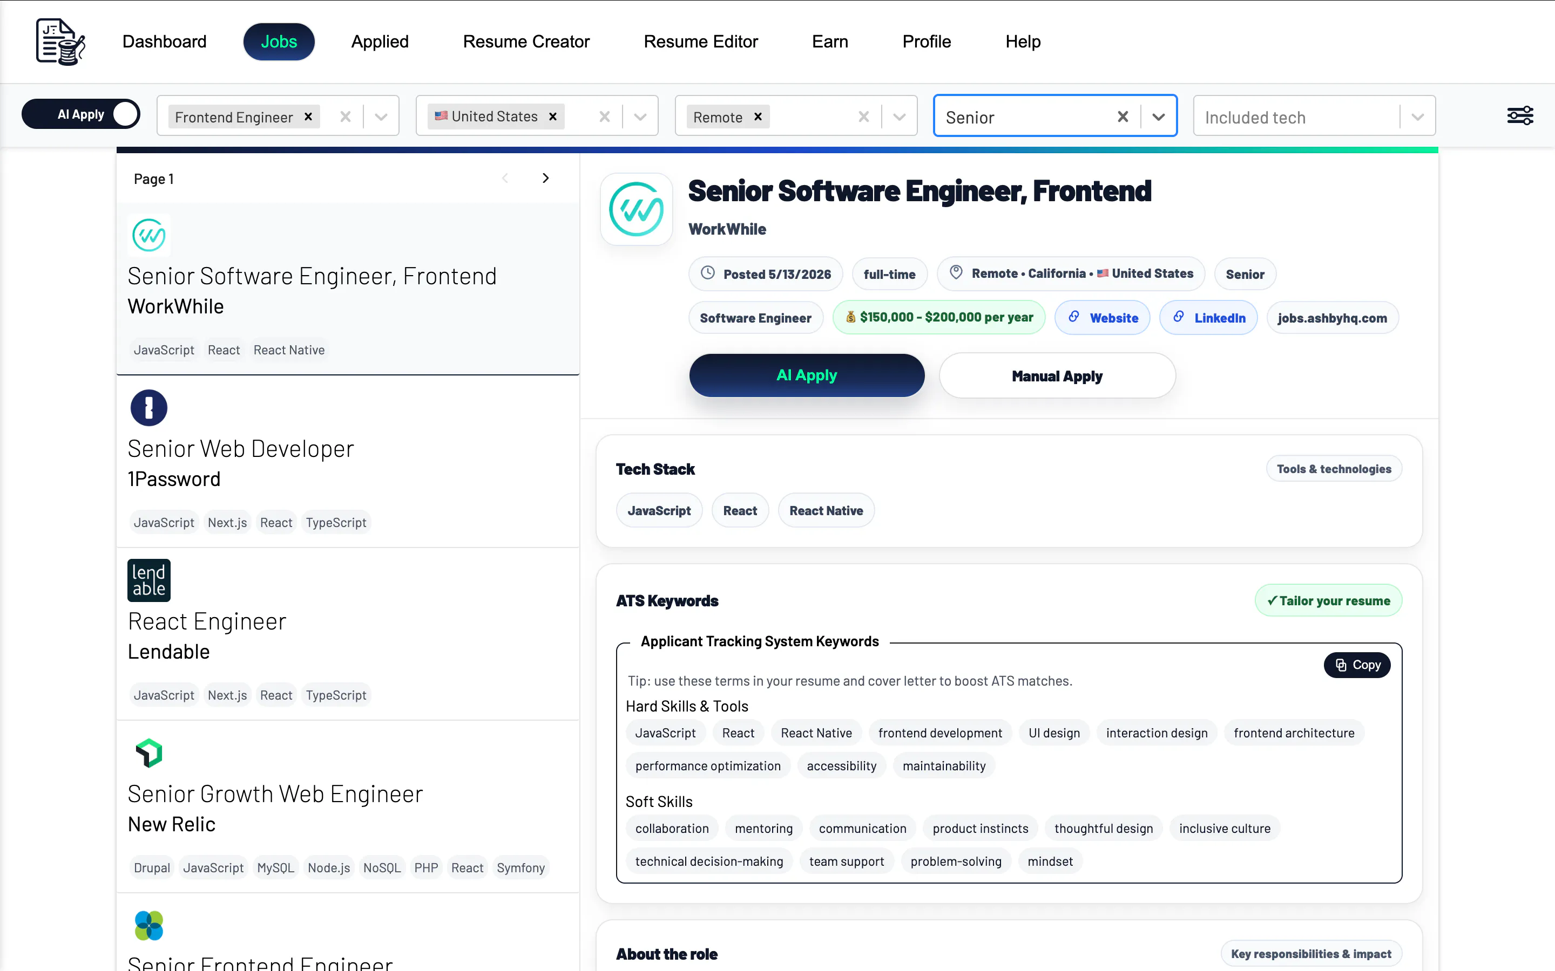Click the Posted 5/13/2026 chip
This screenshot has height=971, width=1555.
pos(765,273)
